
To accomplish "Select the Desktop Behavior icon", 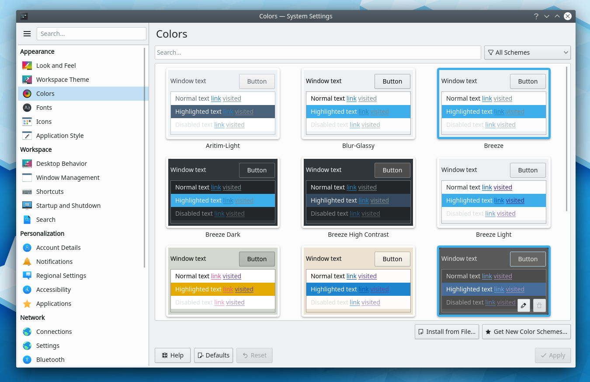I will (x=26, y=163).
